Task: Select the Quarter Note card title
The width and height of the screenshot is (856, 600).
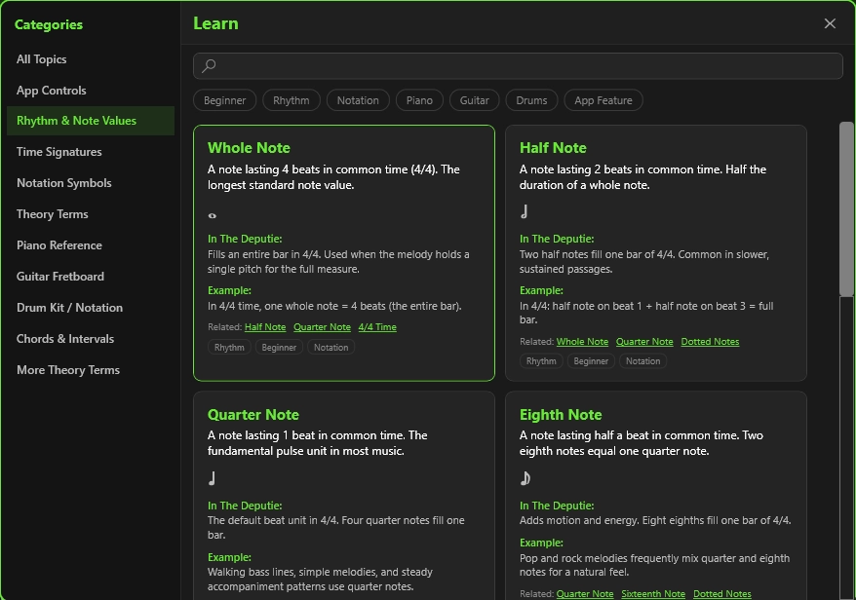Action: [x=253, y=415]
